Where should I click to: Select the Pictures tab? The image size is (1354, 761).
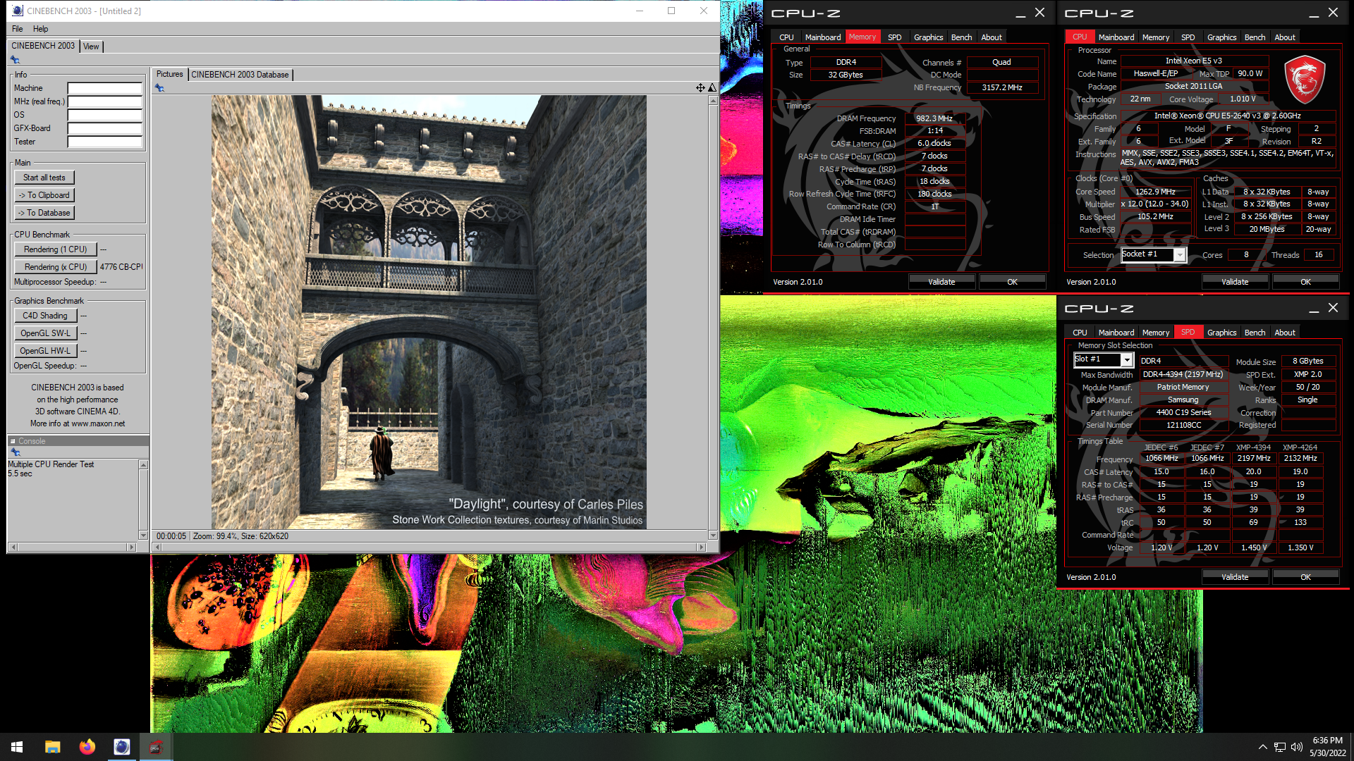[x=169, y=74]
